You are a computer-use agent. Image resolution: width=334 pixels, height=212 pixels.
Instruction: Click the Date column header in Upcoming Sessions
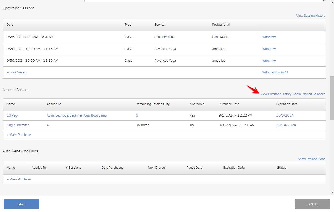click(x=10, y=25)
